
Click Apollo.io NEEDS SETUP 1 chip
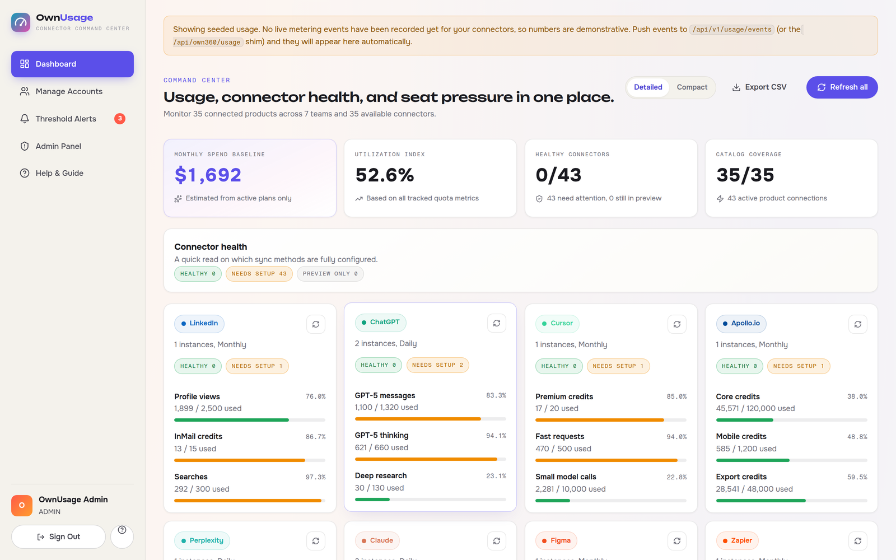pos(799,366)
